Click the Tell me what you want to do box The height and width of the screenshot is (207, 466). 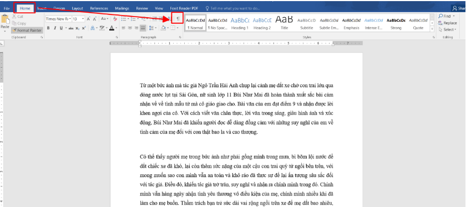[x=232, y=8]
